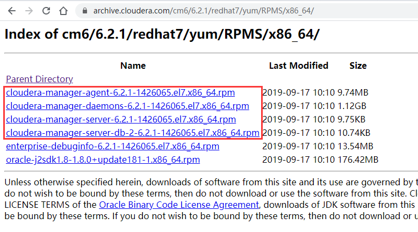Open the Parent Directory link

tap(39, 79)
